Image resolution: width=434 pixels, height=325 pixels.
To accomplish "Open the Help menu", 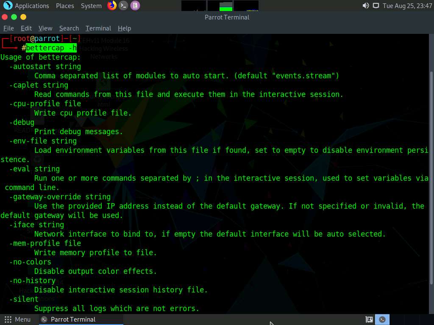I will click(124, 28).
